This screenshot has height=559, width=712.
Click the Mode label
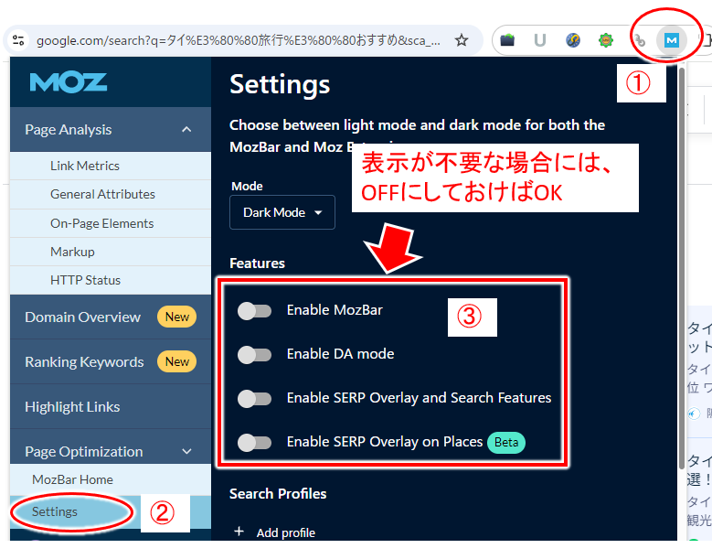point(247,187)
